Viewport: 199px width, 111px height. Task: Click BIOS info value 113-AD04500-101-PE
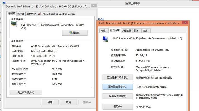click(43, 56)
